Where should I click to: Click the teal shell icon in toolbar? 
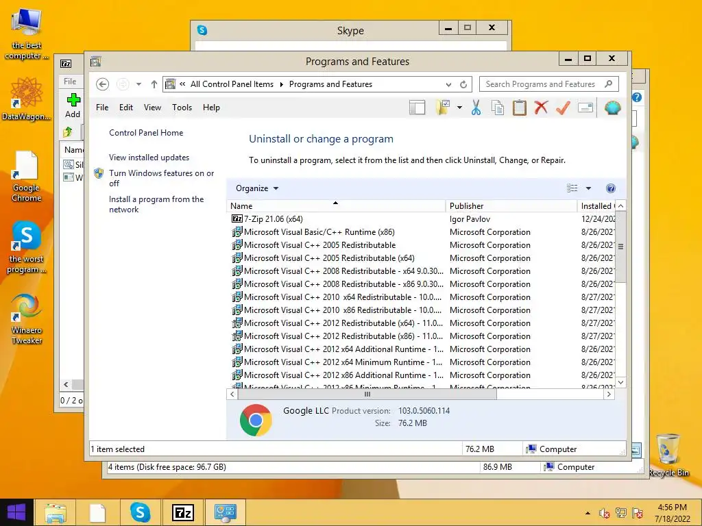(x=612, y=108)
